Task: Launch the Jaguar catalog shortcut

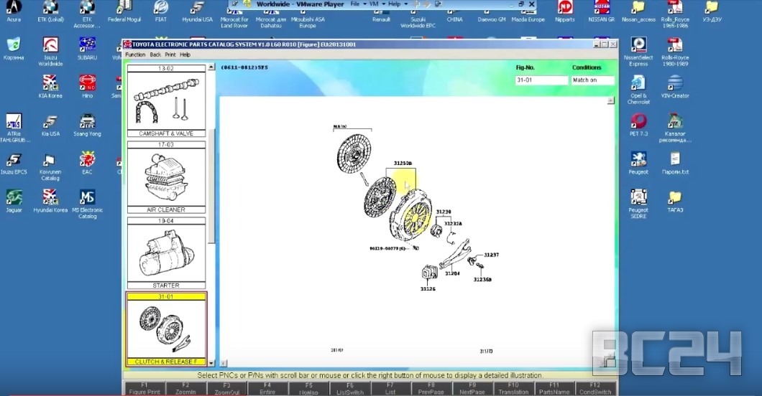Action: point(14,197)
